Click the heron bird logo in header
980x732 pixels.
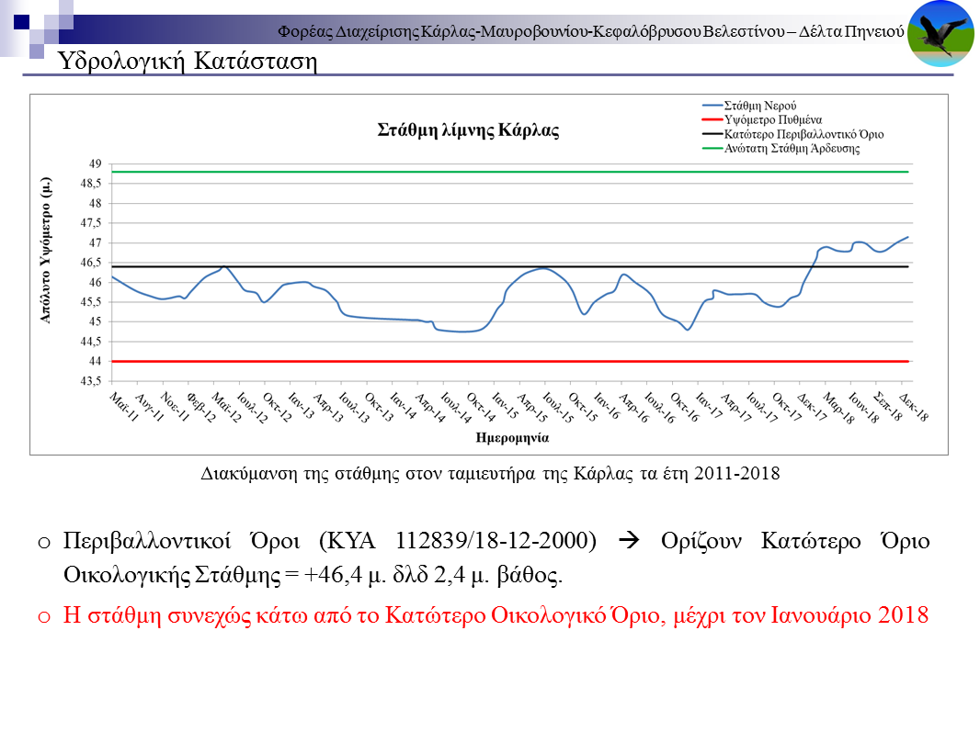[x=940, y=34]
